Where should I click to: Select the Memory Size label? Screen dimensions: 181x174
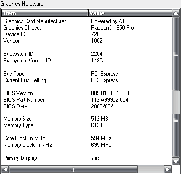17,119
